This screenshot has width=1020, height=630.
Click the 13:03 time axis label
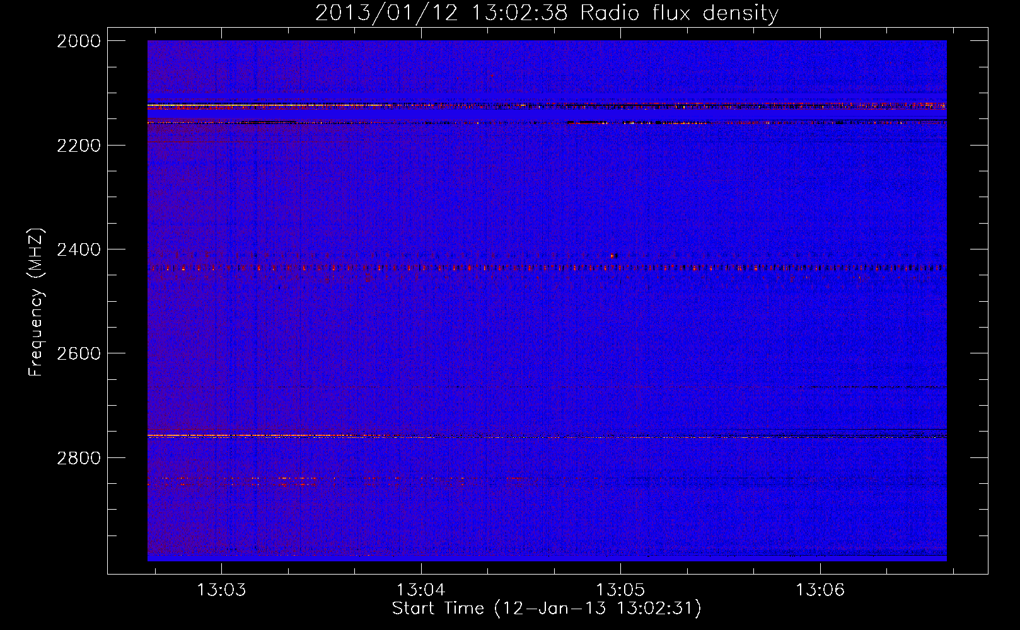click(221, 590)
